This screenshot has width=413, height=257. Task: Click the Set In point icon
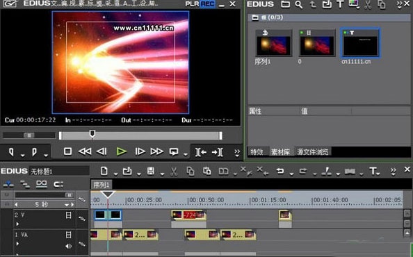point(11,152)
